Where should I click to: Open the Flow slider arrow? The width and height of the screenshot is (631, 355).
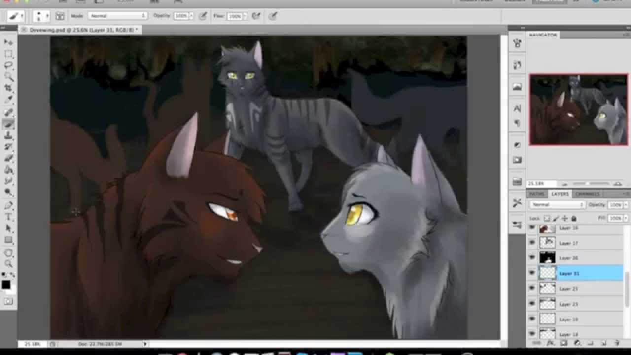(245, 16)
